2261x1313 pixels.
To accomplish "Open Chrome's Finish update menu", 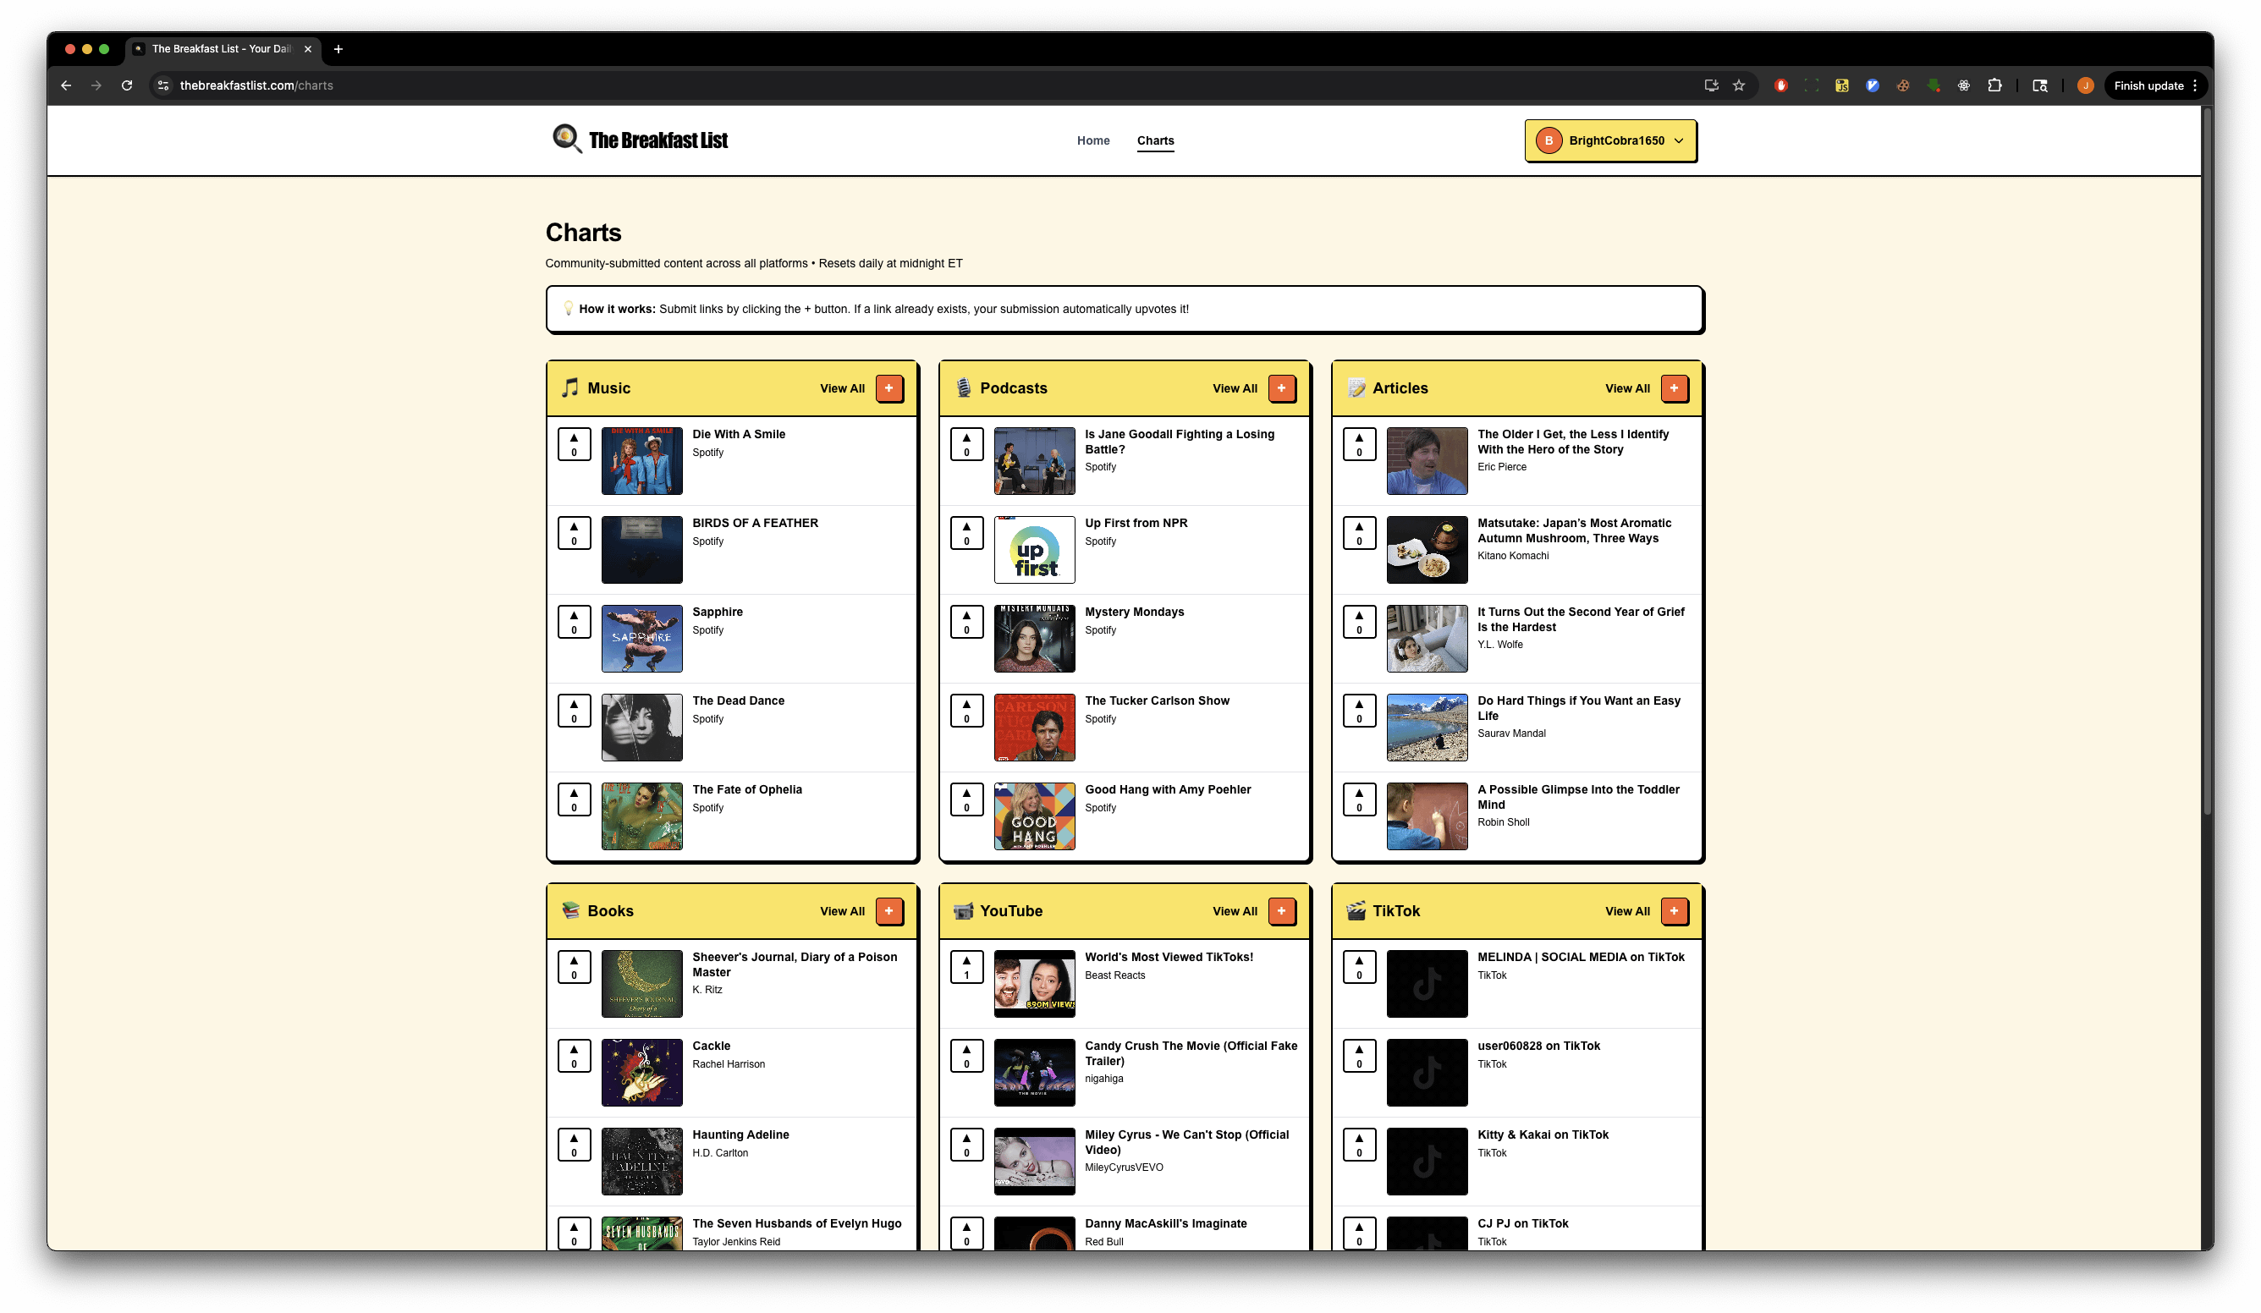I will [2155, 86].
